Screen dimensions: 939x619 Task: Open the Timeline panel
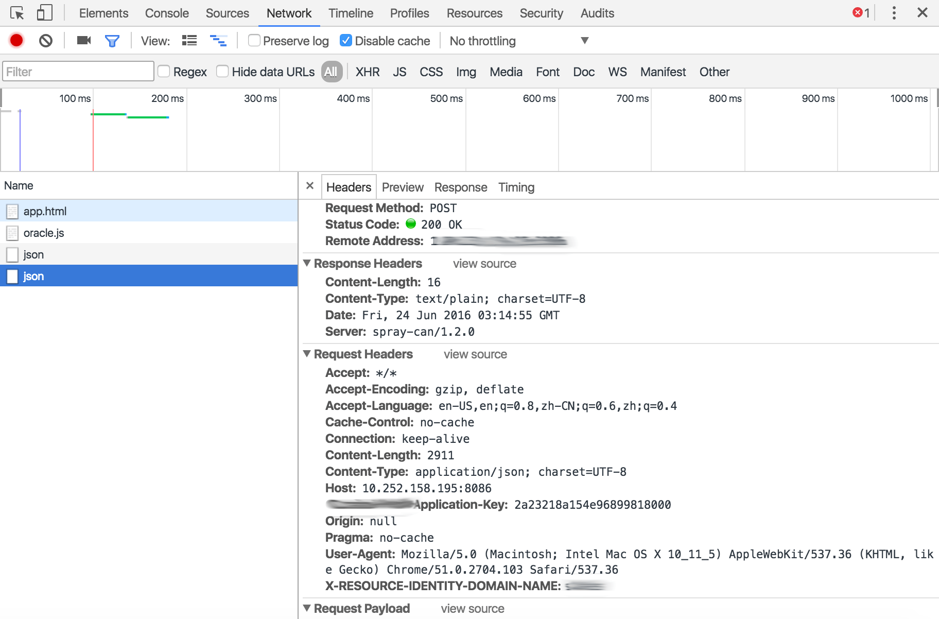click(x=350, y=13)
